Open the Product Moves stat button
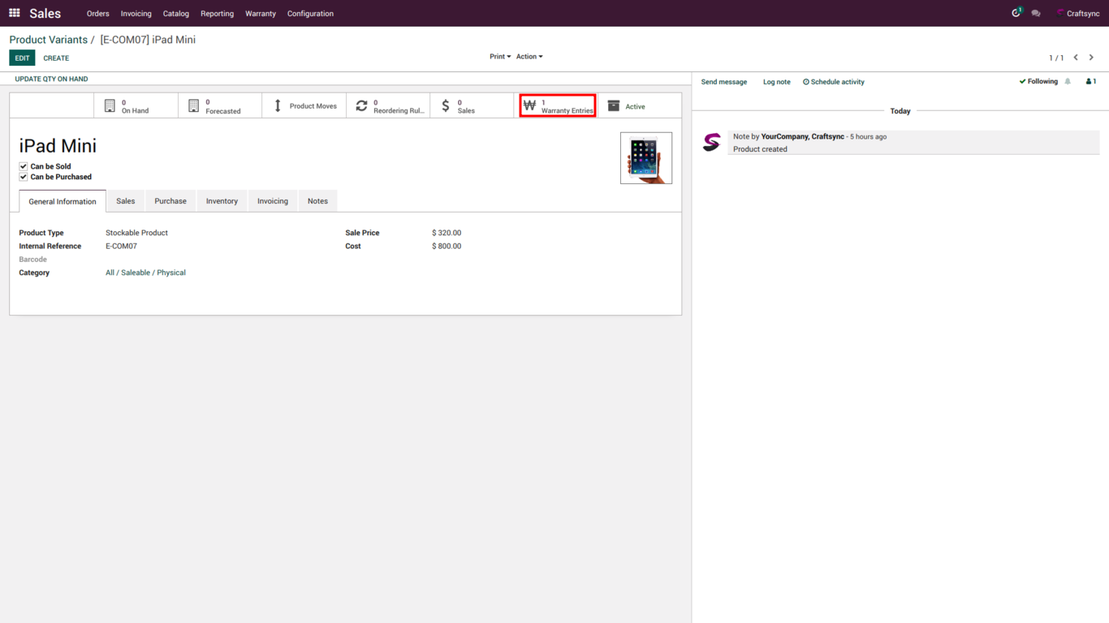The width and height of the screenshot is (1109, 623). click(304, 106)
